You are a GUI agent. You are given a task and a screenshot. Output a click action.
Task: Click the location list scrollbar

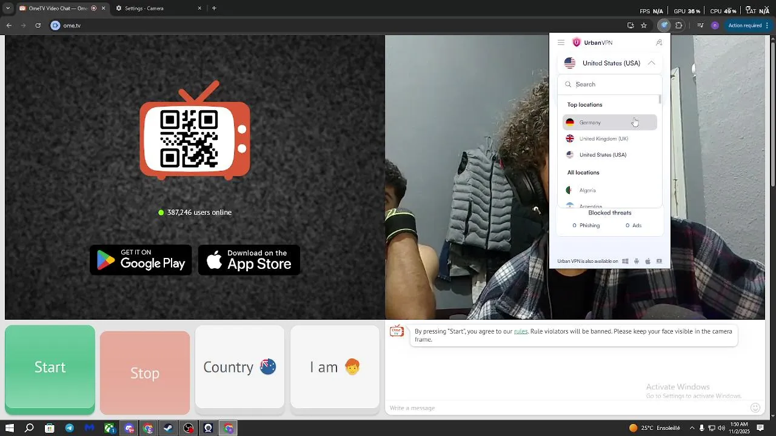(660, 100)
